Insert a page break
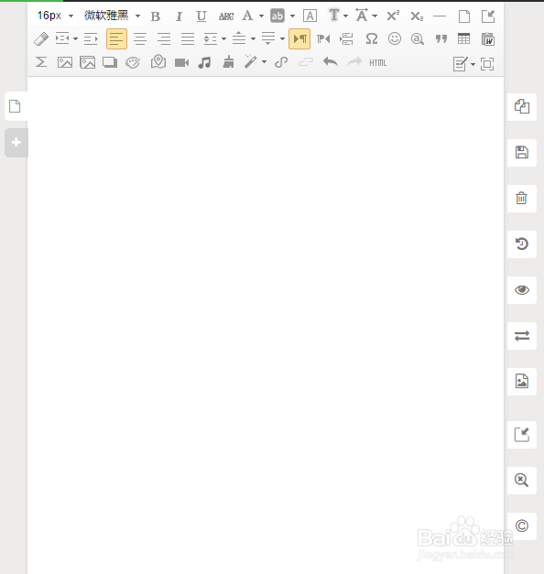 tap(346, 38)
